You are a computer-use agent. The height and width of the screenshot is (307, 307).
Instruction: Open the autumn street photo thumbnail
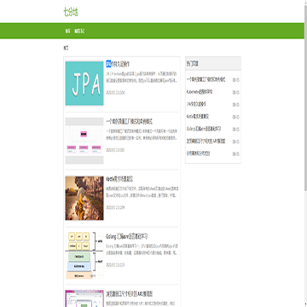pyautogui.click(x=84, y=198)
